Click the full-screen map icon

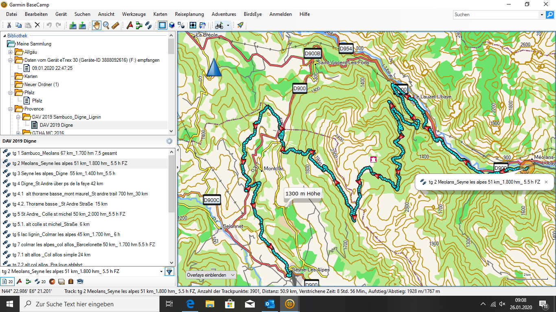tap(193, 25)
